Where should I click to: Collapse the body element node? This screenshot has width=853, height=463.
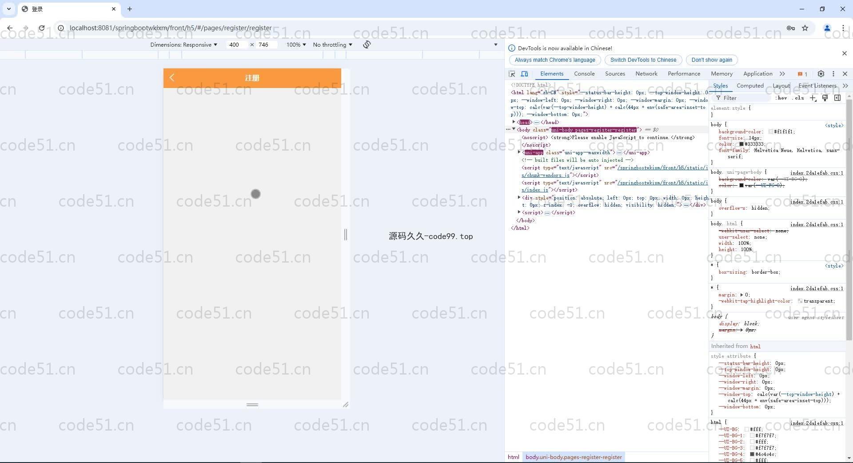[x=514, y=129]
